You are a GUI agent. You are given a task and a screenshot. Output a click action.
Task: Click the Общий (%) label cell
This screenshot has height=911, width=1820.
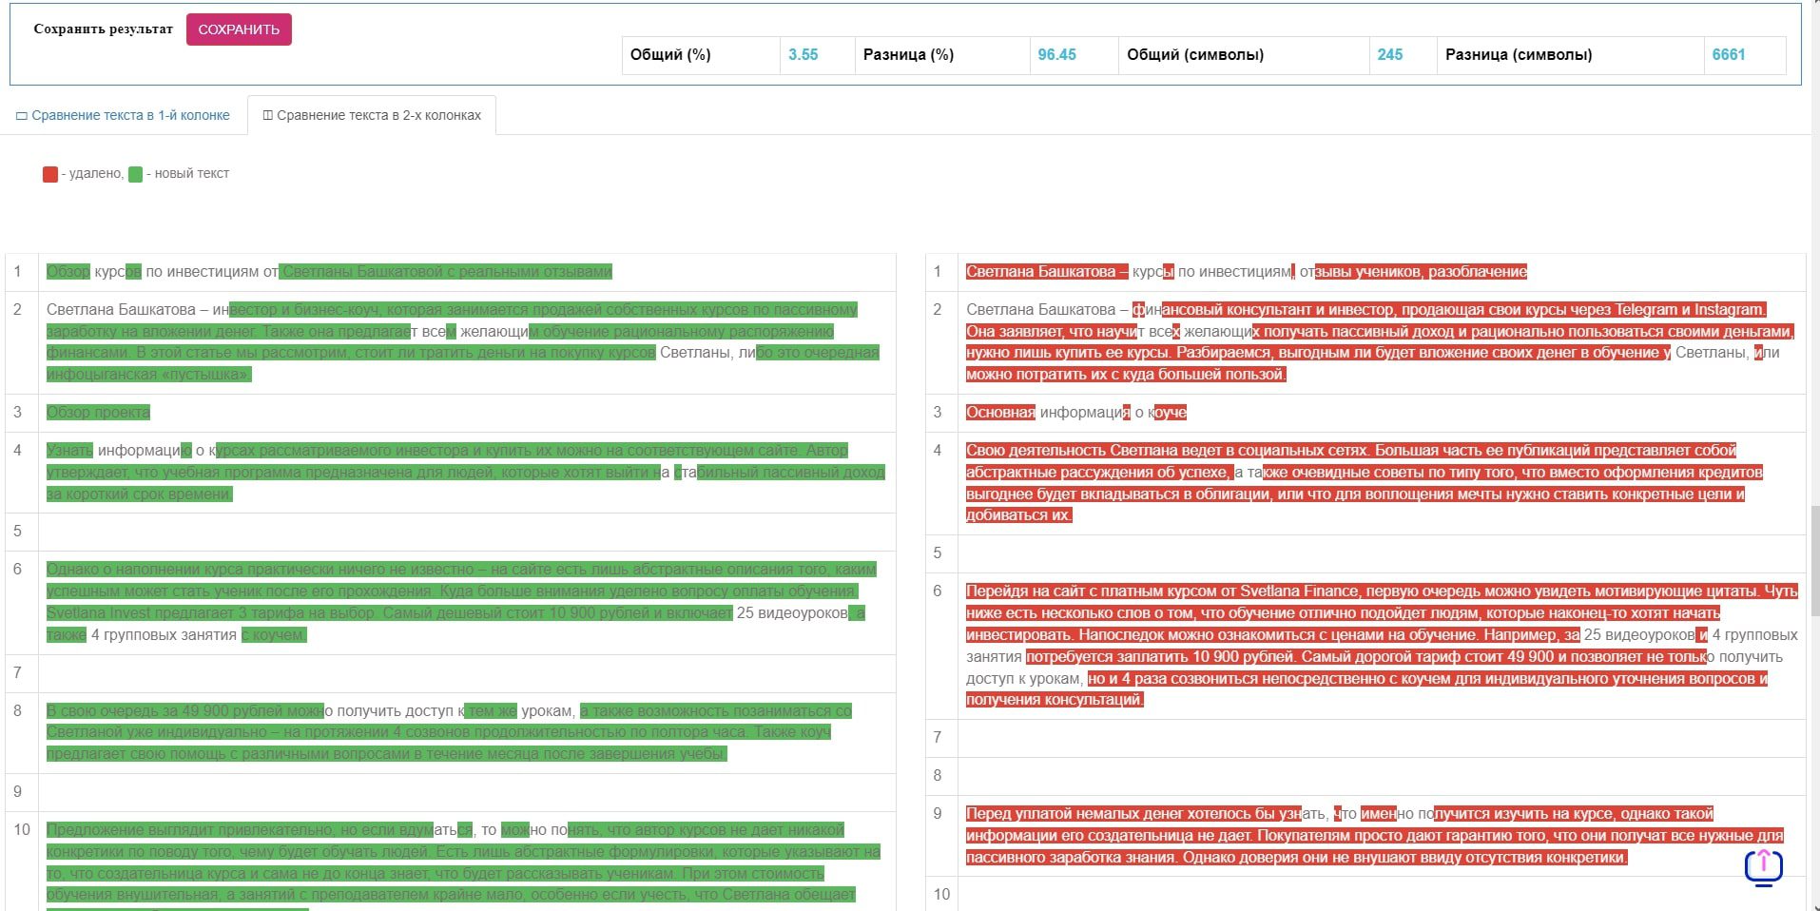(x=701, y=55)
